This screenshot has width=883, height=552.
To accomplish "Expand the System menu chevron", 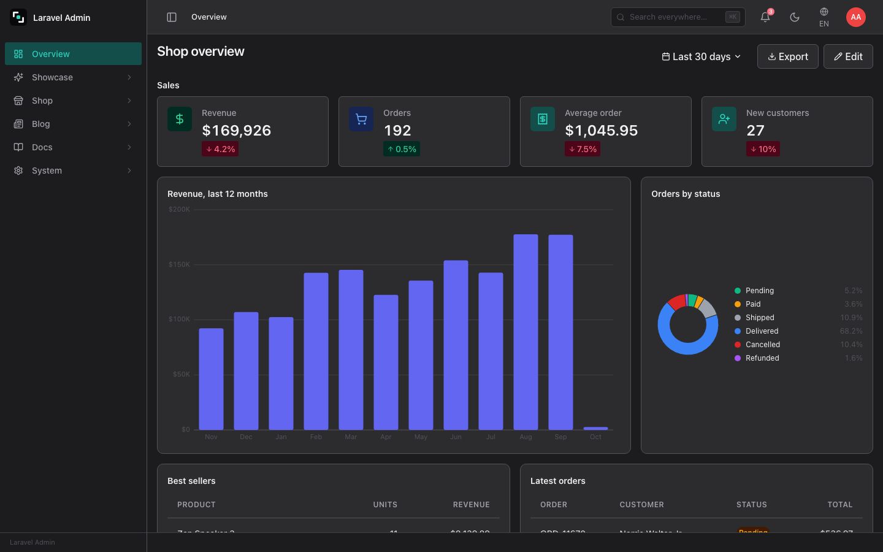I will point(129,171).
